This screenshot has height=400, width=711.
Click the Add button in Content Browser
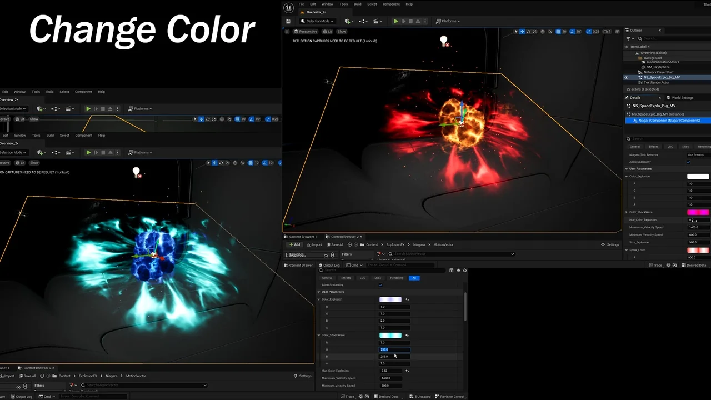pyautogui.click(x=294, y=244)
